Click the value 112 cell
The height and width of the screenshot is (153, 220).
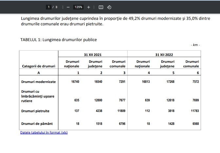click(x=148, y=111)
